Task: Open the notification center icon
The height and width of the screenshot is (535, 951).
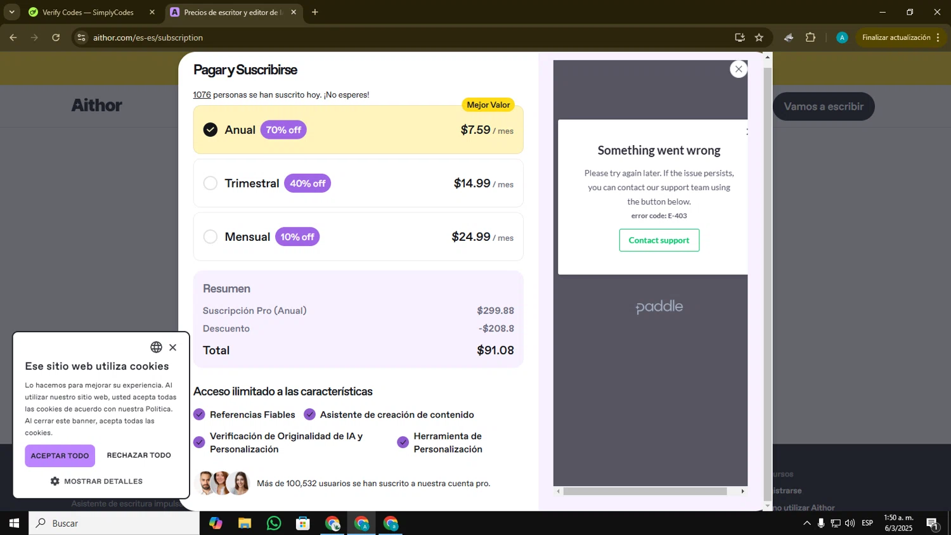Action: coord(933,524)
